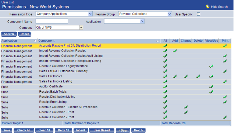This screenshot has width=234, height=134.
Task: Click Change checkmark for Revenue Collection - Post
Action: coord(186,112)
